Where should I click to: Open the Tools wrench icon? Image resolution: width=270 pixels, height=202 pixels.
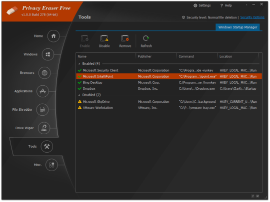click(46, 147)
